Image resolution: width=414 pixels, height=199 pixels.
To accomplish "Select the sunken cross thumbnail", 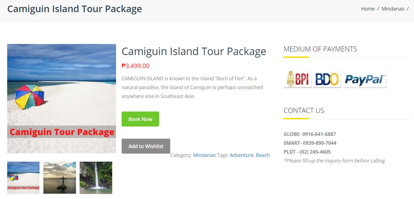I will 60,178.
